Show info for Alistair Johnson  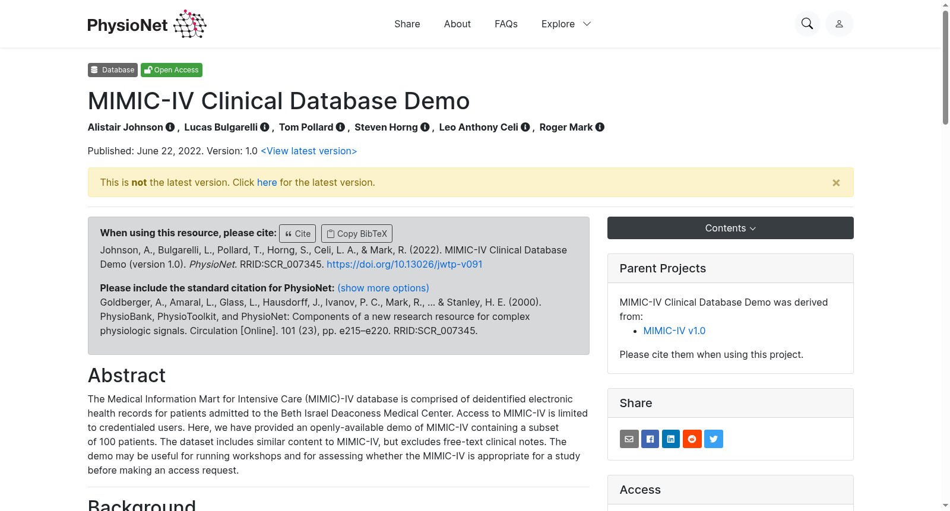coord(170,127)
